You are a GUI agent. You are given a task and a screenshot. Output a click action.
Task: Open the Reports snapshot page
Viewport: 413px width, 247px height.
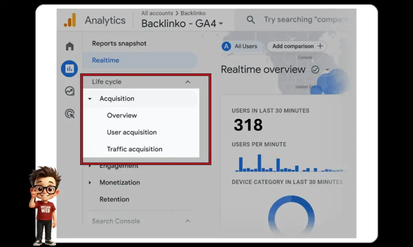click(x=119, y=43)
